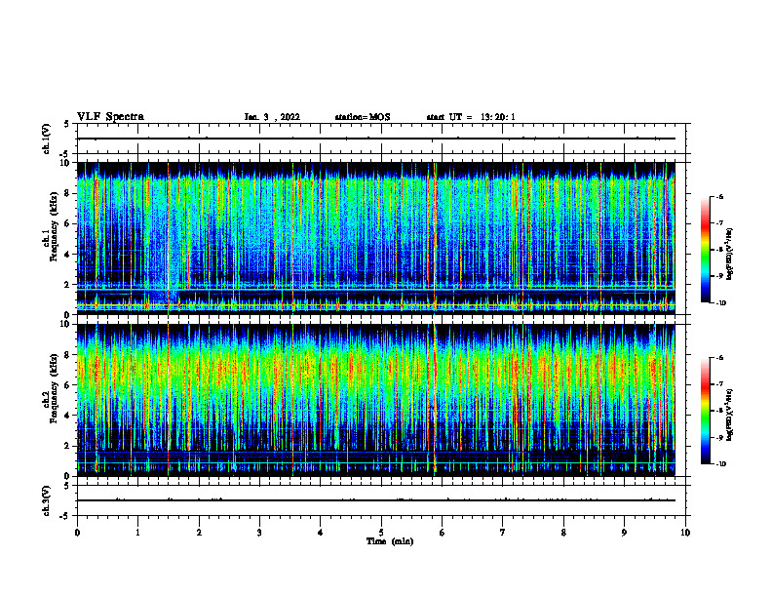
Task: Click the ch.1 color bar 'log(PSD)' label
Action: click(730, 254)
